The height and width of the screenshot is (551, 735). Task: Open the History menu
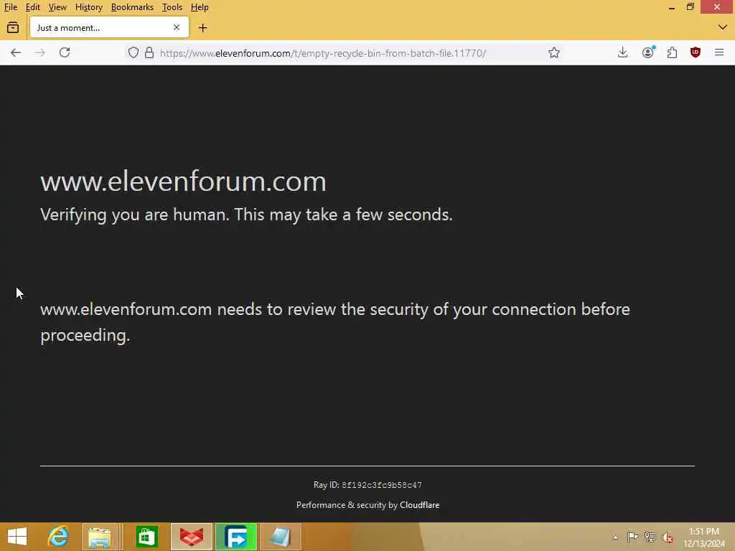[x=88, y=7]
